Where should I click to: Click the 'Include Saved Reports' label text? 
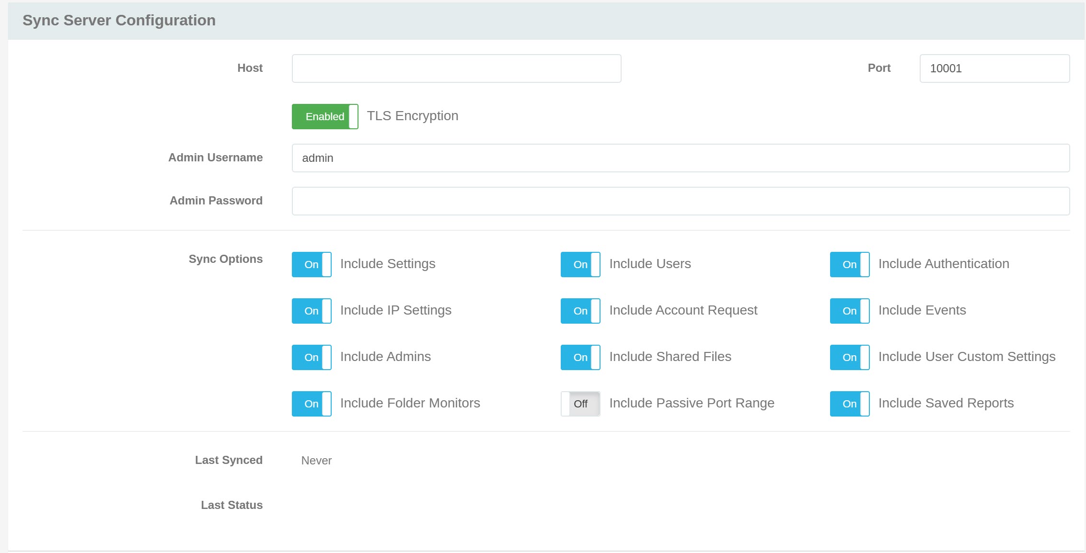point(946,403)
